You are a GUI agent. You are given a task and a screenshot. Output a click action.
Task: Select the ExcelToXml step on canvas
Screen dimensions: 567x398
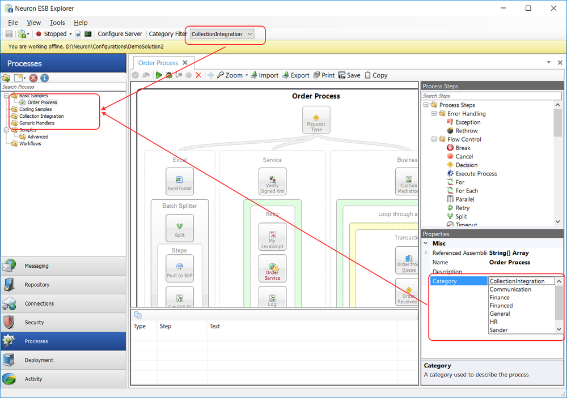point(179,182)
